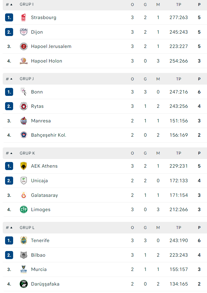Screen dimensions: 207x293
Task: Click the Dijon JDA team logo
Action: click(x=24, y=32)
